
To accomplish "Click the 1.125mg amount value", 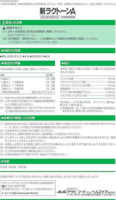I will click(x=110, y=92).
